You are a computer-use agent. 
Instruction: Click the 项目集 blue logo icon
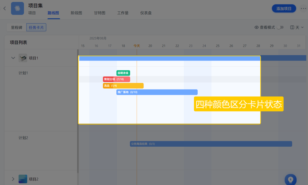click(x=17, y=9)
